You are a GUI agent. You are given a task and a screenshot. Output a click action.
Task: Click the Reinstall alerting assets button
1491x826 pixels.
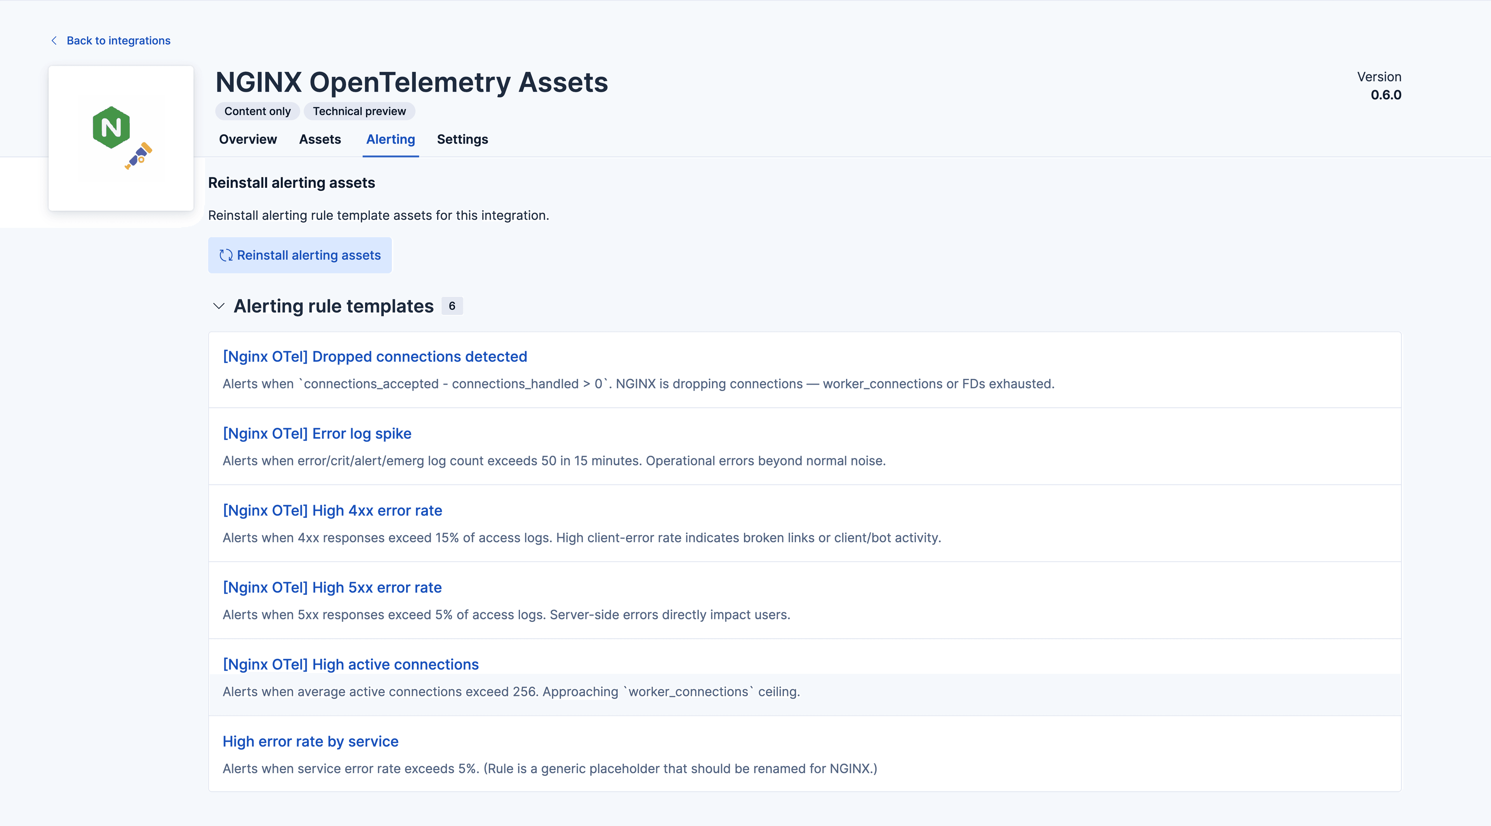pyautogui.click(x=300, y=255)
